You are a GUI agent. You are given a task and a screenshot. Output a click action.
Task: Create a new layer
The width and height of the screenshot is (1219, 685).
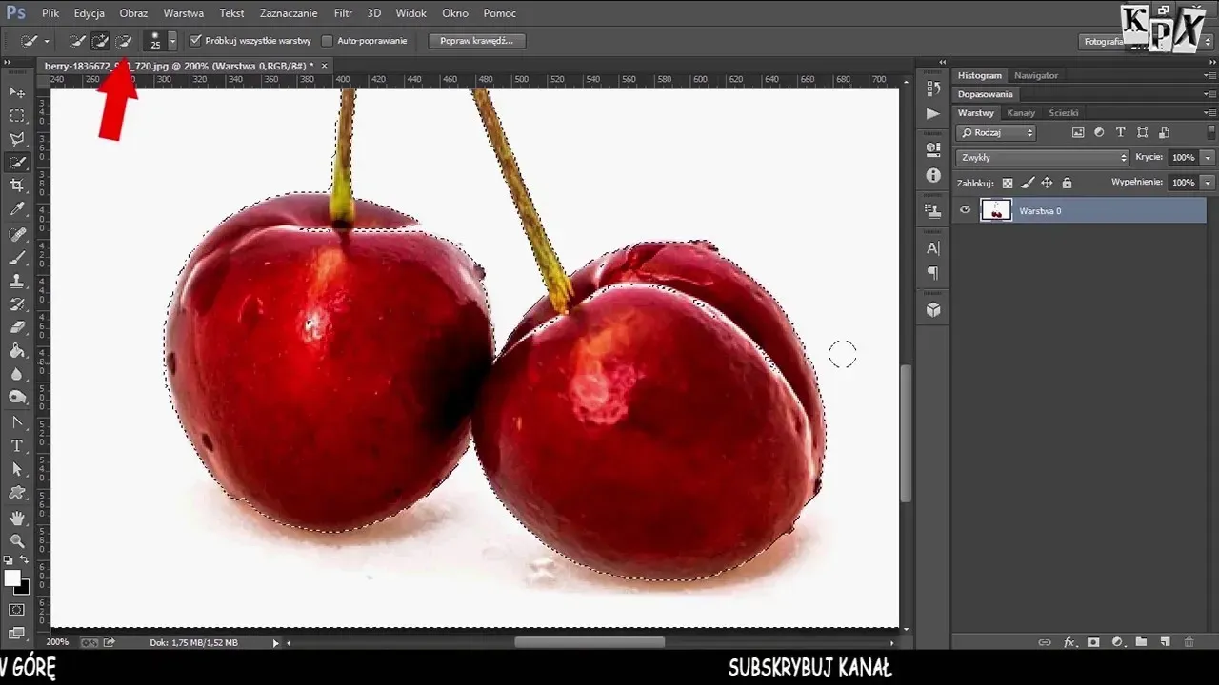(x=1165, y=642)
